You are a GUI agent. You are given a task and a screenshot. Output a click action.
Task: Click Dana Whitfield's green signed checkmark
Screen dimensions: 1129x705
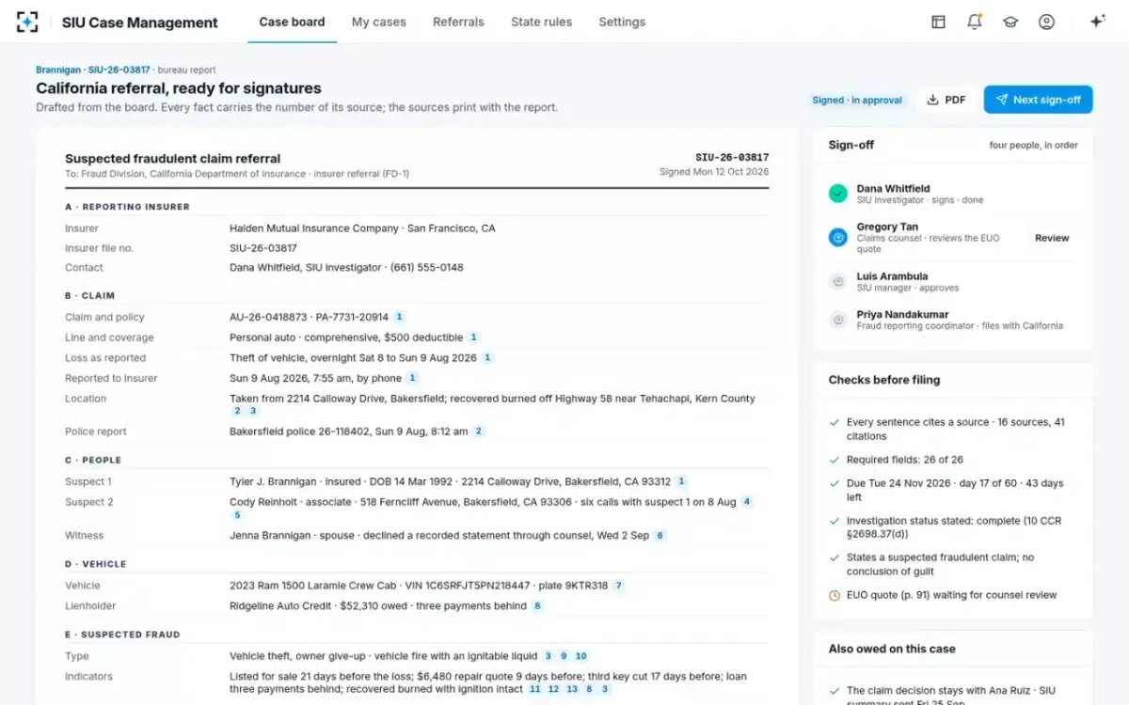pyautogui.click(x=837, y=194)
